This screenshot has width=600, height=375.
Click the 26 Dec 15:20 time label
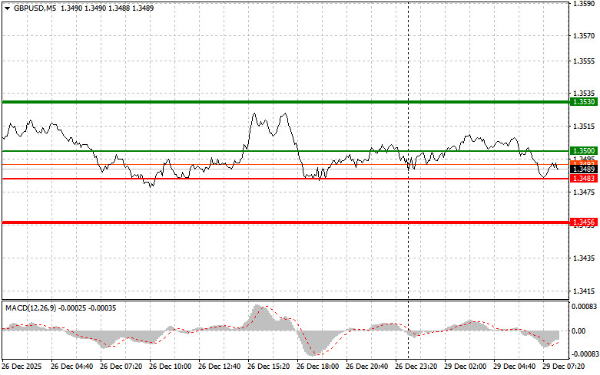click(x=268, y=367)
